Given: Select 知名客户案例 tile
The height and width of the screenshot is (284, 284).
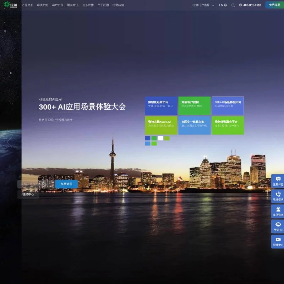Looking at the screenshot, I should 194,106.
